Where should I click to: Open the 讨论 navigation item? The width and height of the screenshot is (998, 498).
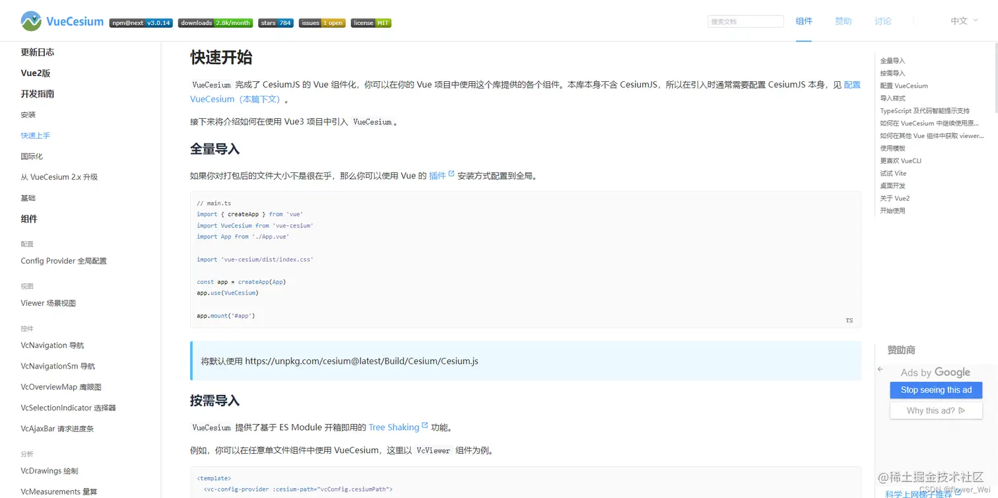(882, 20)
